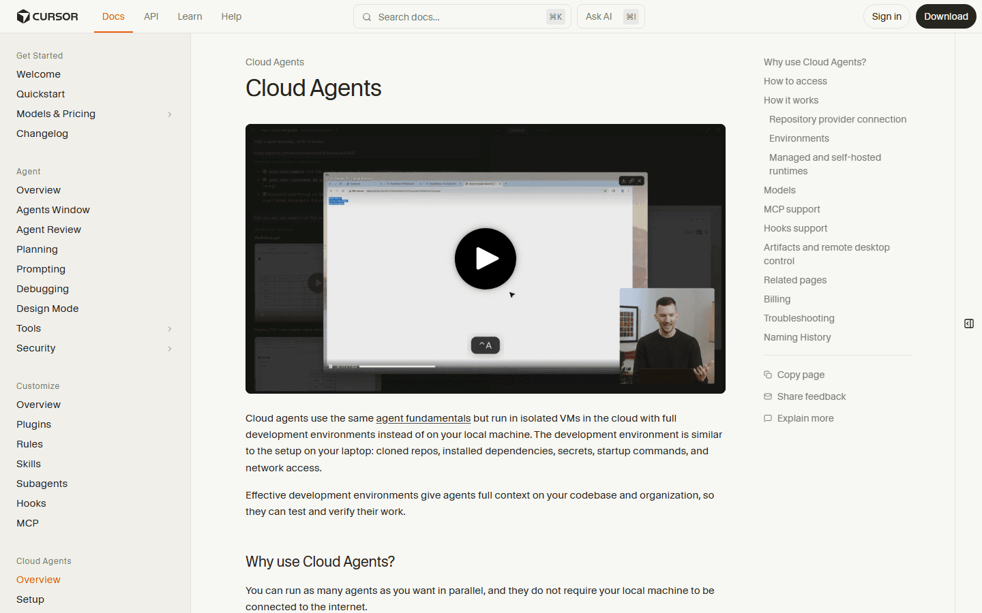Click the ⌘K shortcut badge
The height and width of the screenshot is (613, 982).
point(556,17)
